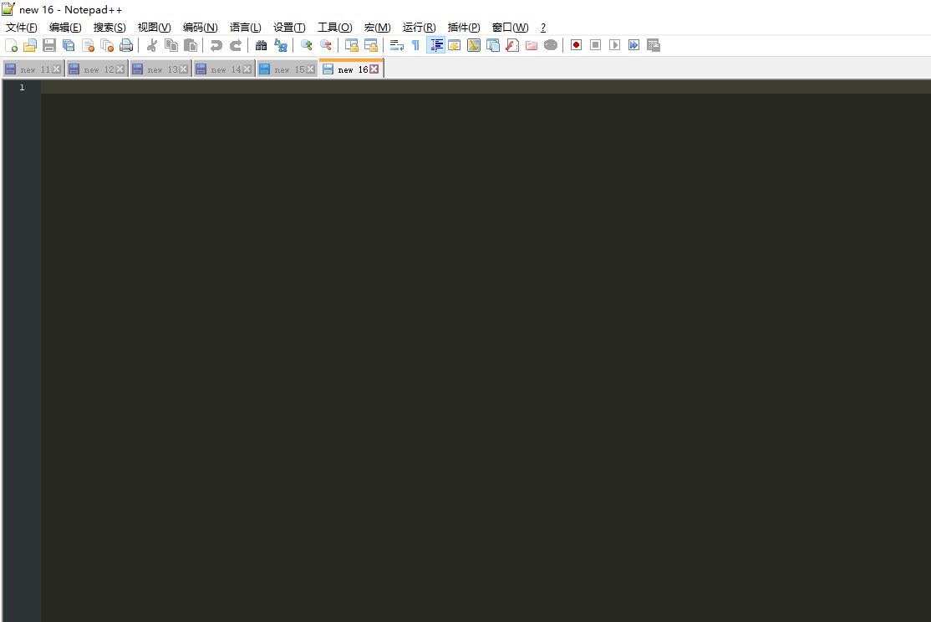Close the new 11 tab

click(57, 69)
